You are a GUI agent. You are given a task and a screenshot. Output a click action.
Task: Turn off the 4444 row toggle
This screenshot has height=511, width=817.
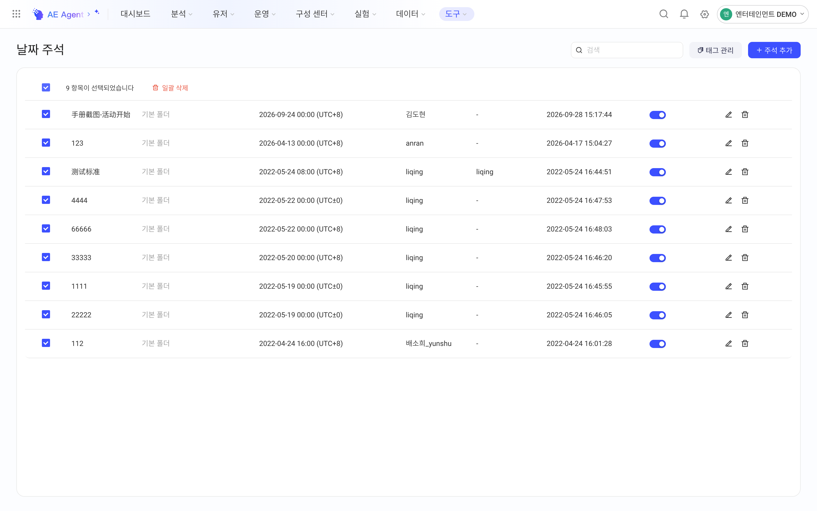point(657,201)
